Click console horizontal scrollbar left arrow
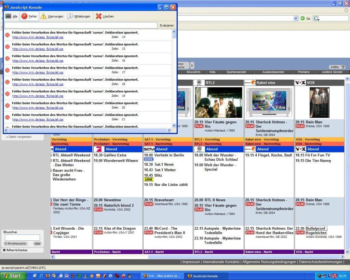The width and height of the screenshot is (350, 280). pyautogui.click(x=6, y=130)
